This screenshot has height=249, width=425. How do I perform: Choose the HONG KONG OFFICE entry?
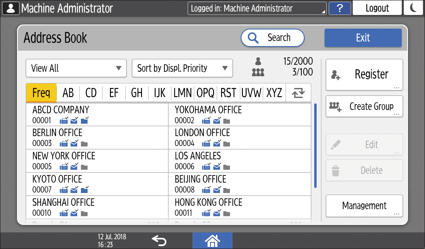coord(239,207)
